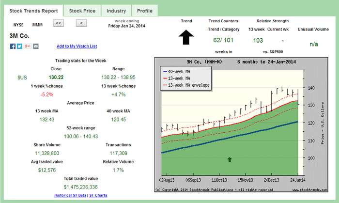
Task: Click the 1 week change -5.2%
Action: (x=46, y=94)
